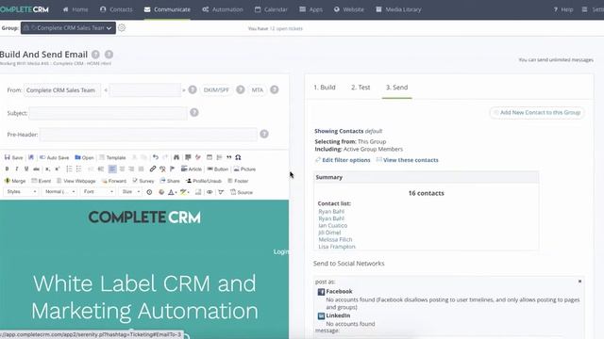The height and width of the screenshot is (339, 604).
Task: Click the DKIM/SPF button
Action: tap(216, 90)
